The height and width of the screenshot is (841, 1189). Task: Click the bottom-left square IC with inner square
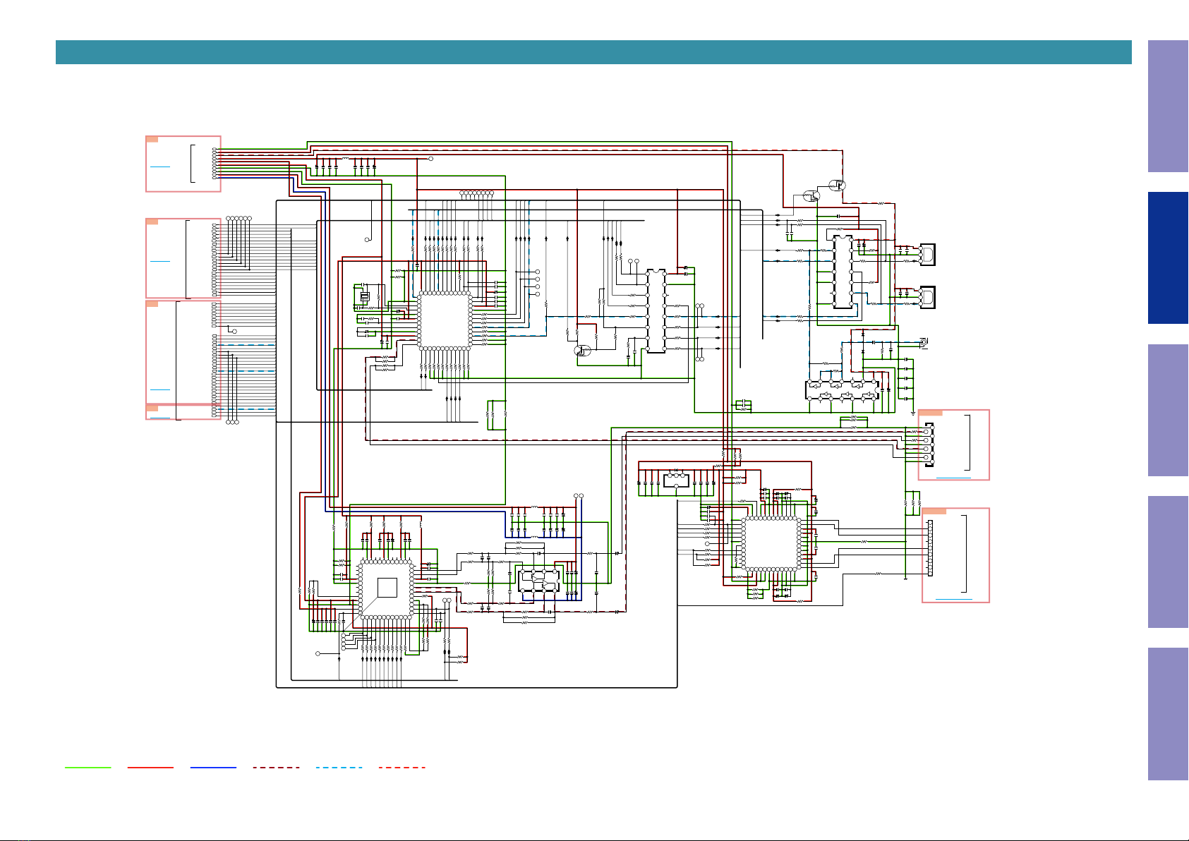point(386,588)
